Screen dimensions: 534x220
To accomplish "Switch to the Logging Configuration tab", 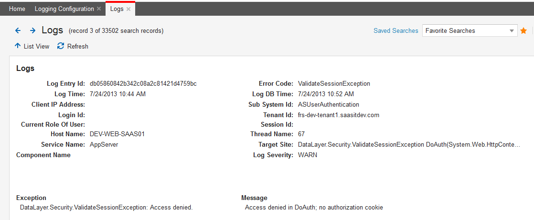I will [x=64, y=9].
